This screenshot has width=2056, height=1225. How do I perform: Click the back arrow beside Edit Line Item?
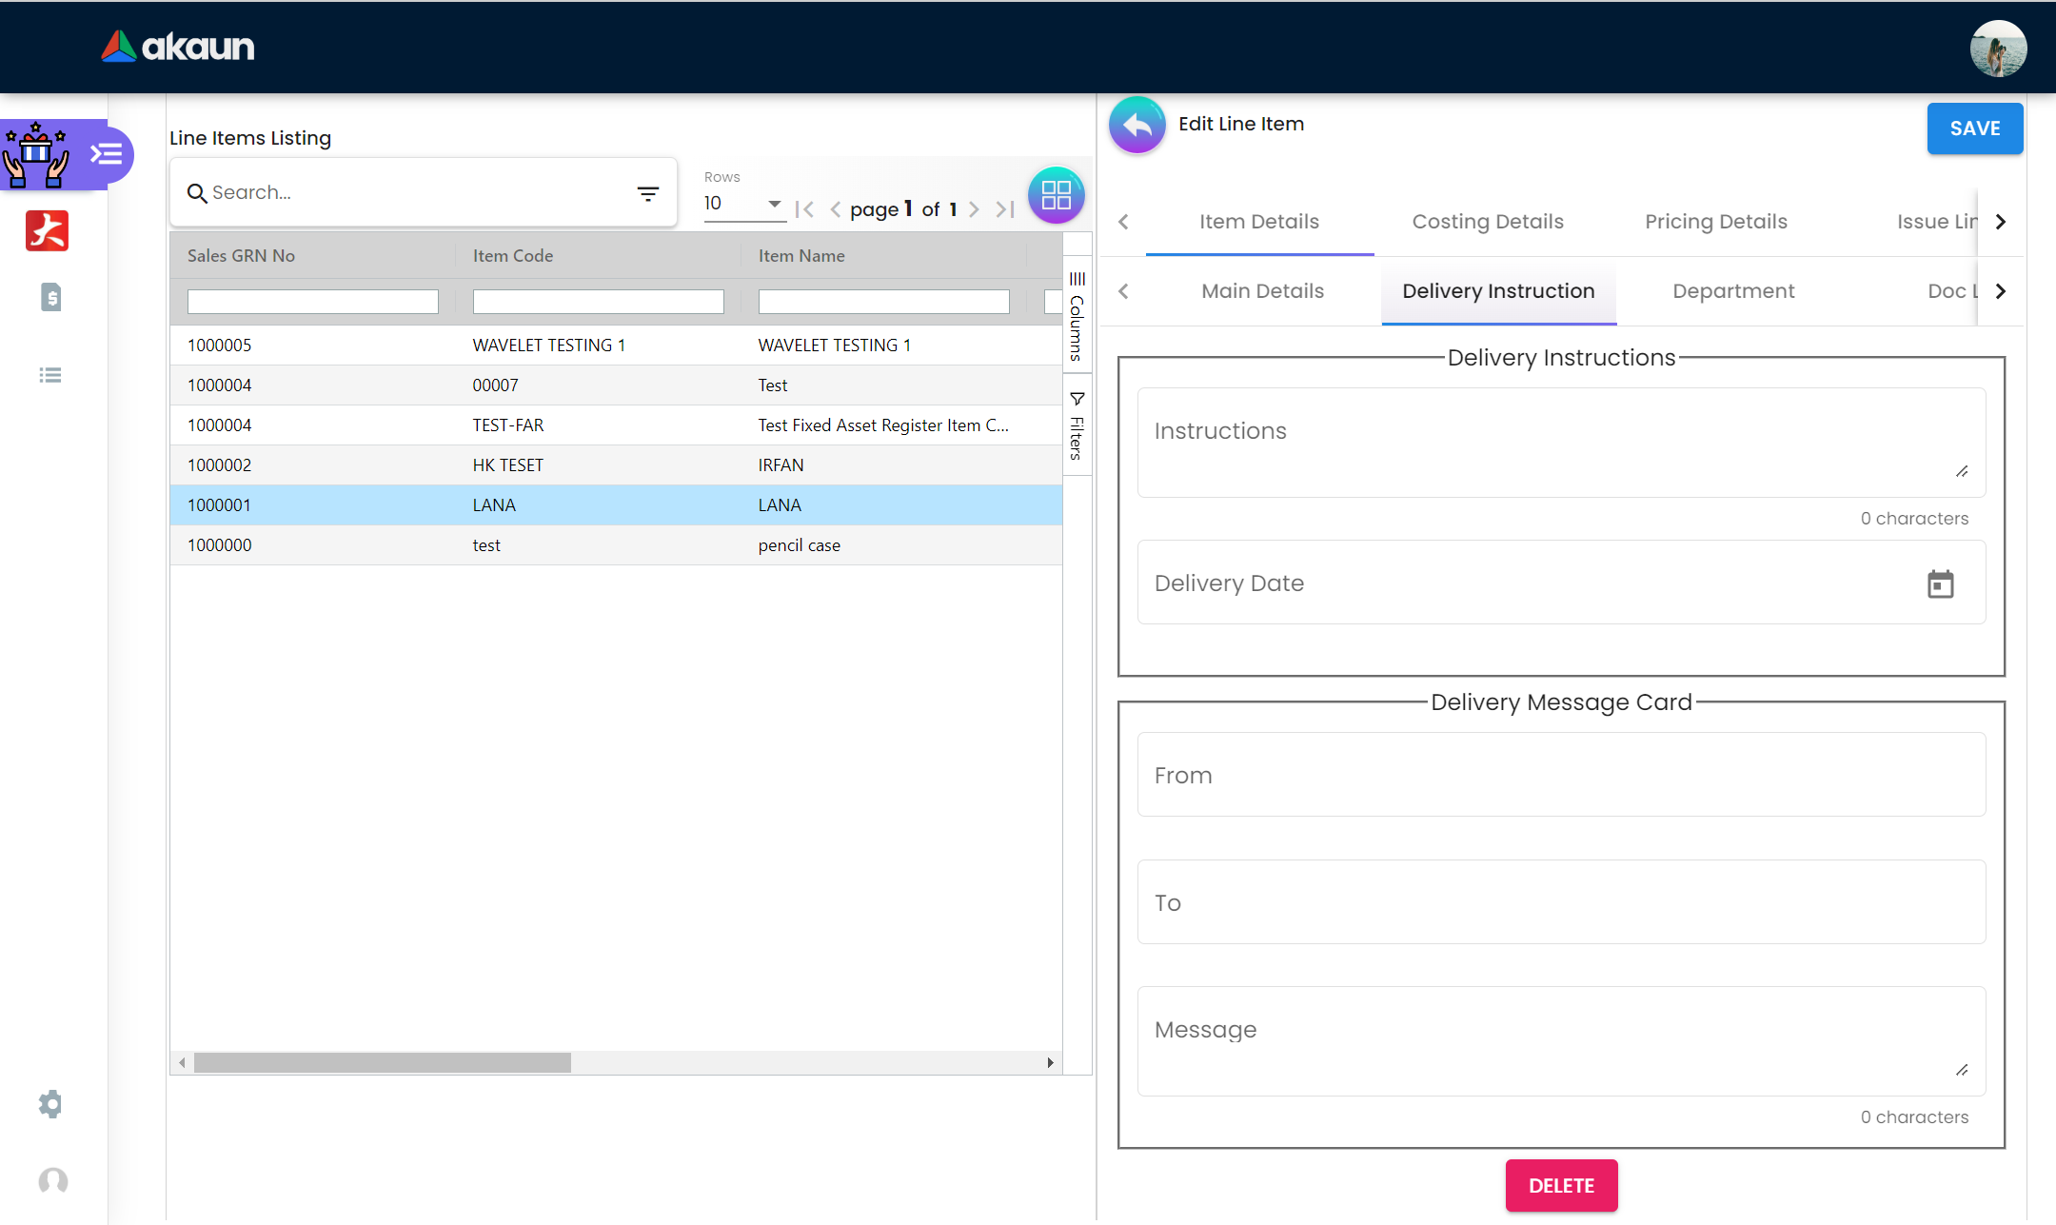click(1137, 125)
